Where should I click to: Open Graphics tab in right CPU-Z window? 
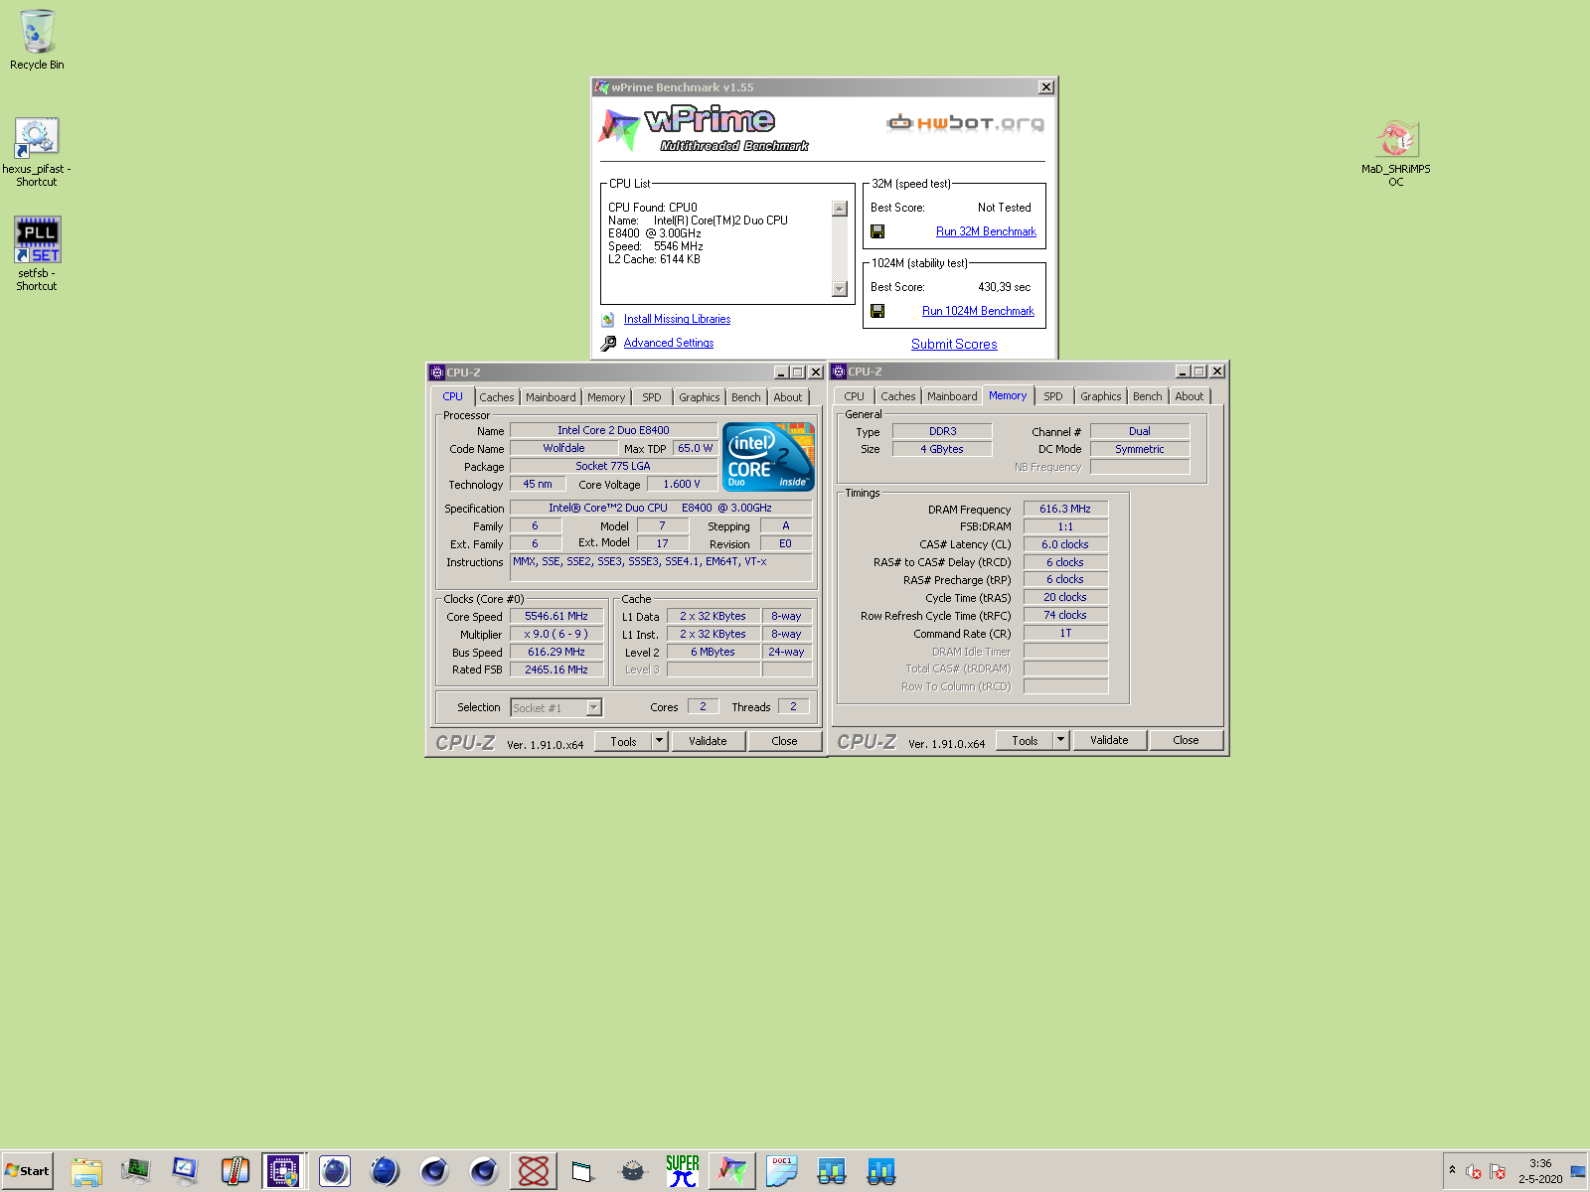point(1101,396)
